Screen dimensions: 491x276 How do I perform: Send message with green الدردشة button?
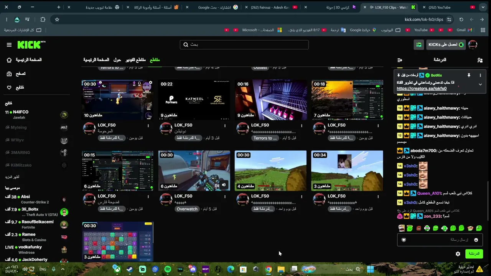point(474,254)
